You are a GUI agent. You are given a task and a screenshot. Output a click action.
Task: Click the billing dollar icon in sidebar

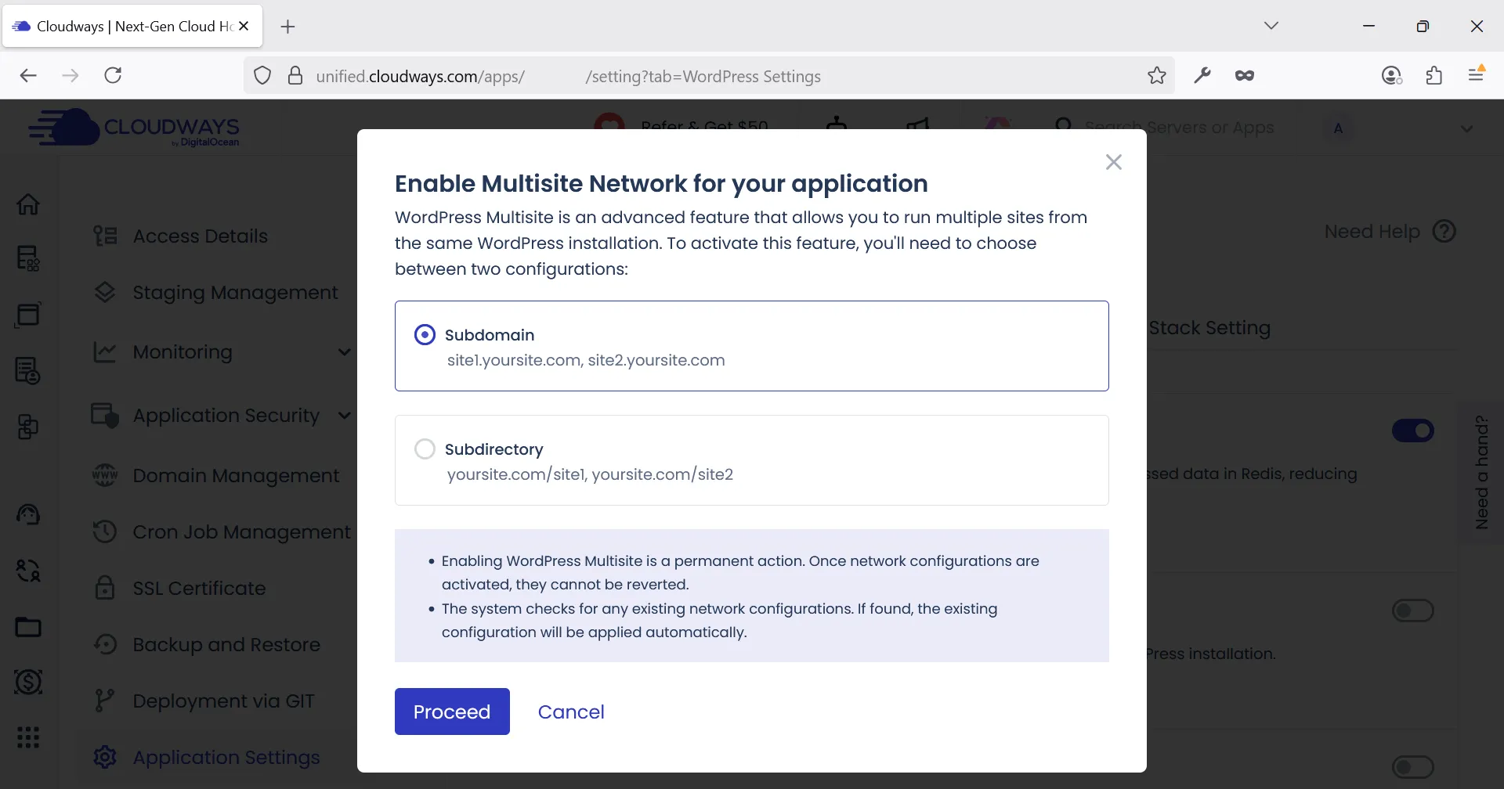29,681
